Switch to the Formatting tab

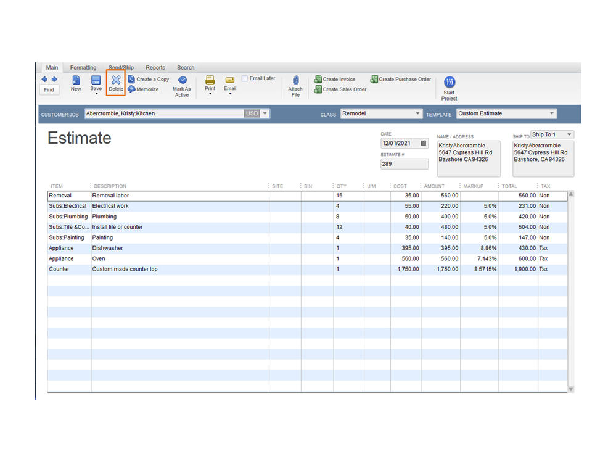click(x=83, y=68)
